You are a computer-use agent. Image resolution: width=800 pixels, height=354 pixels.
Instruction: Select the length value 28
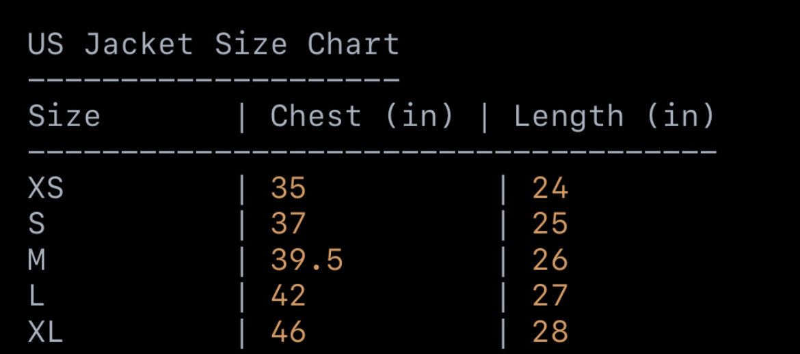coord(550,332)
